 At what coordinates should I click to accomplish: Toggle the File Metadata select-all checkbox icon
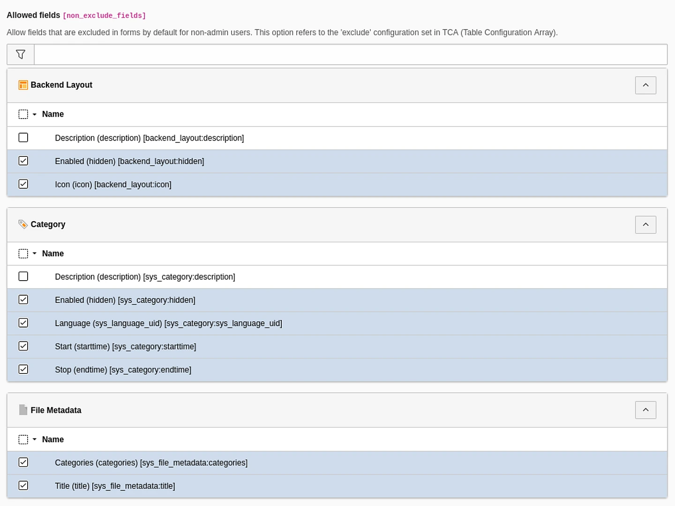point(23,439)
